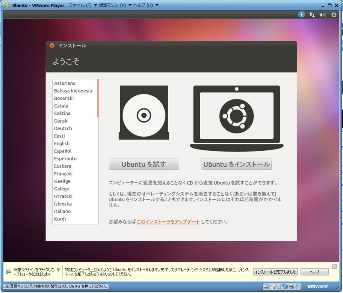Click the sound device status icon
Image resolution: width=343 pixels, height=293 pixels.
click(297, 286)
